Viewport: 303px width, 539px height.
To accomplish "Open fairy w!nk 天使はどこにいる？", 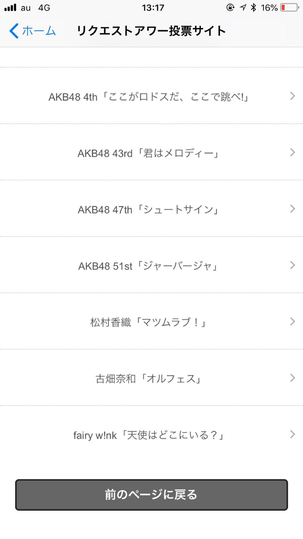I will point(148,435).
